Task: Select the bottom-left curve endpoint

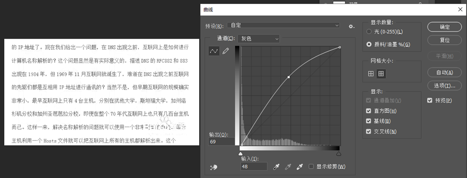Action: click(x=242, y=144)
